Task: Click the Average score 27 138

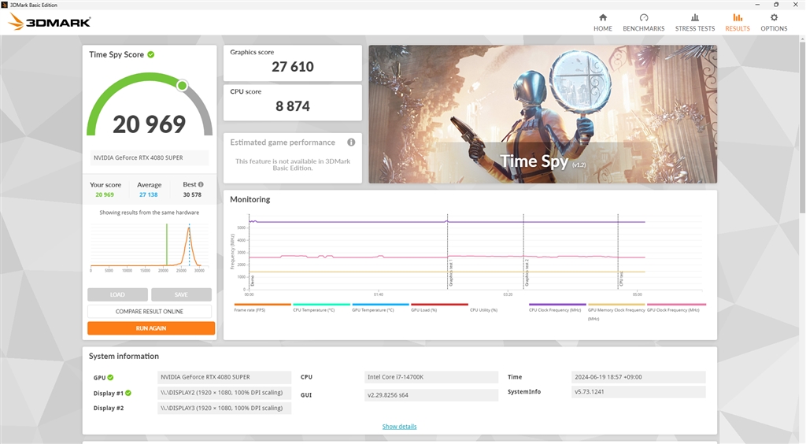Action: (x=148, y=194)
